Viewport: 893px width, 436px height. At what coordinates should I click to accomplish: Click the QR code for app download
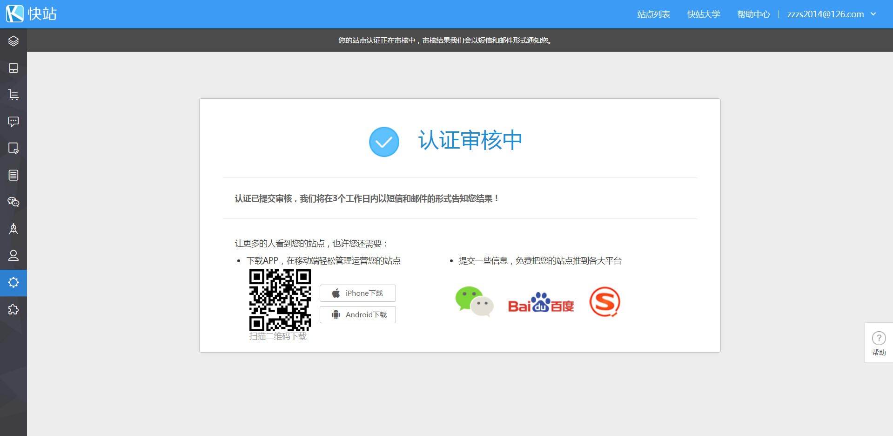coord(280,300)
